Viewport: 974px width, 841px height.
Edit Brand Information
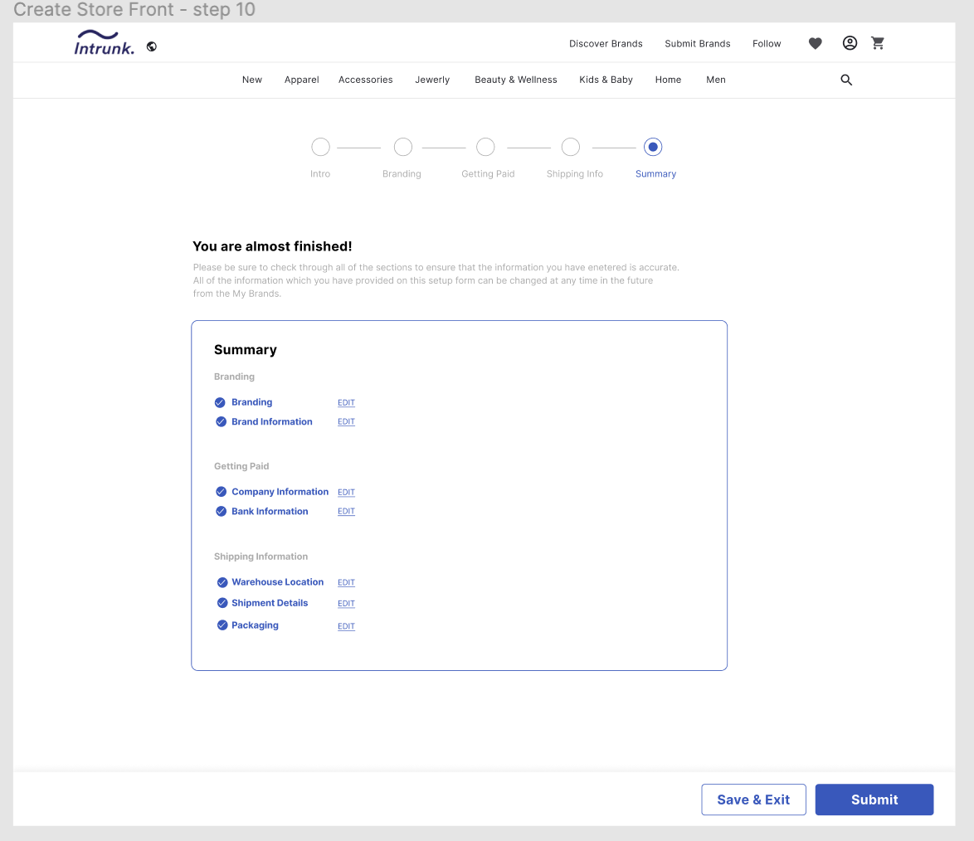coord(346,421)
